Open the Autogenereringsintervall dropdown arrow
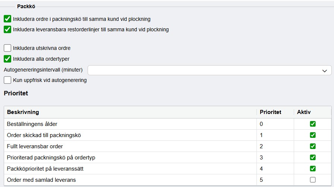Screen dimensions: 334x187 pyautogui.click(x=324, y=71)
